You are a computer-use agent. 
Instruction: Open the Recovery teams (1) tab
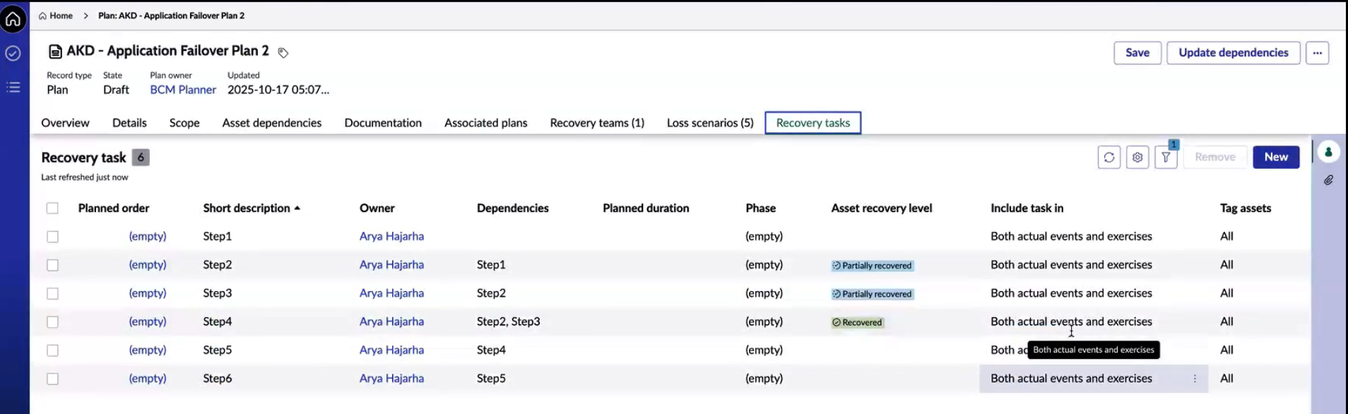pos(597,123)
